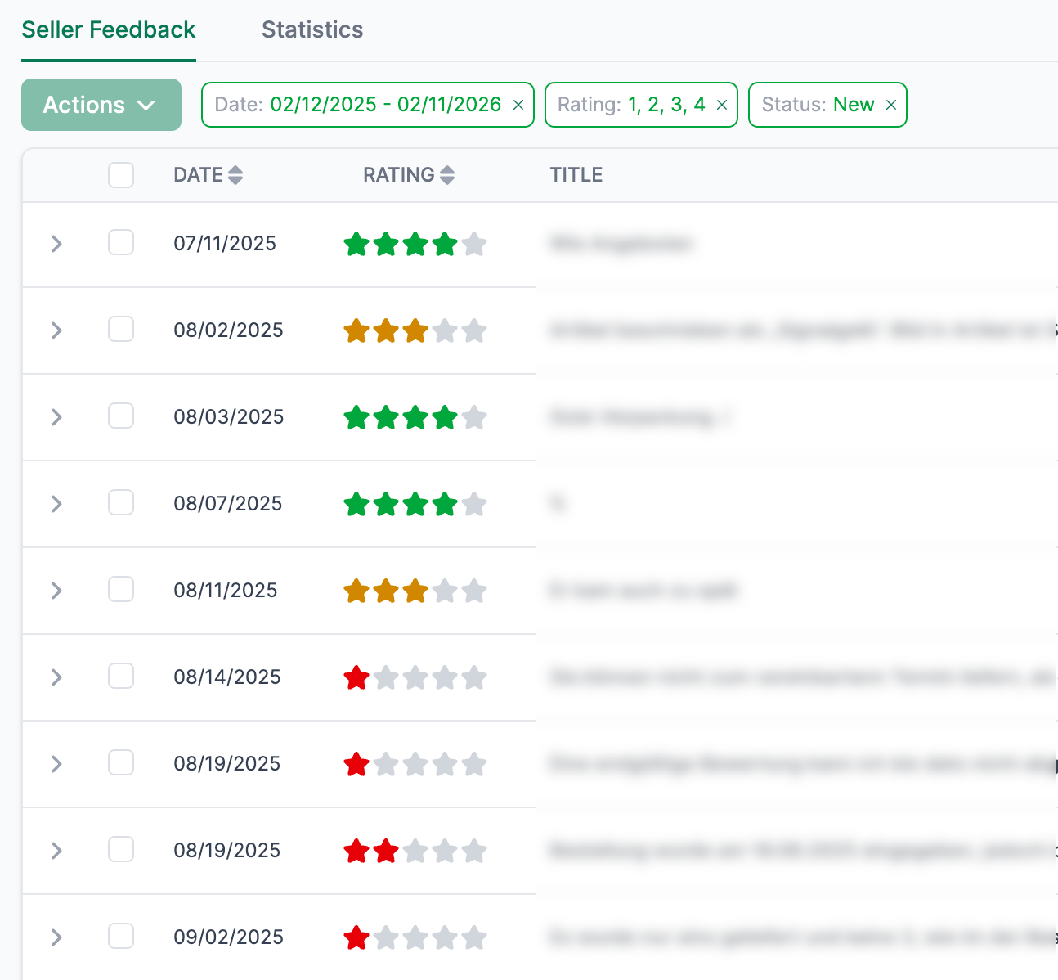This screenshot has height=980, width=1058.
Task: Switch to the Statistics tab
Action: (x=312, y=29)
